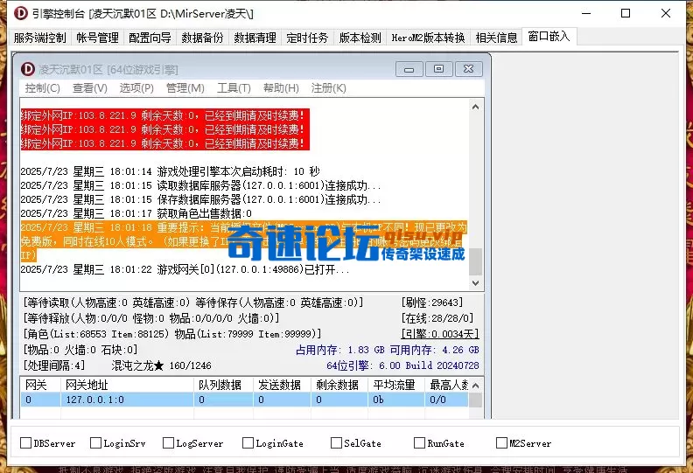Click the first red 绑定外网IP expired warning line
The image size is (693, 473).
click(x=164, y=115)
